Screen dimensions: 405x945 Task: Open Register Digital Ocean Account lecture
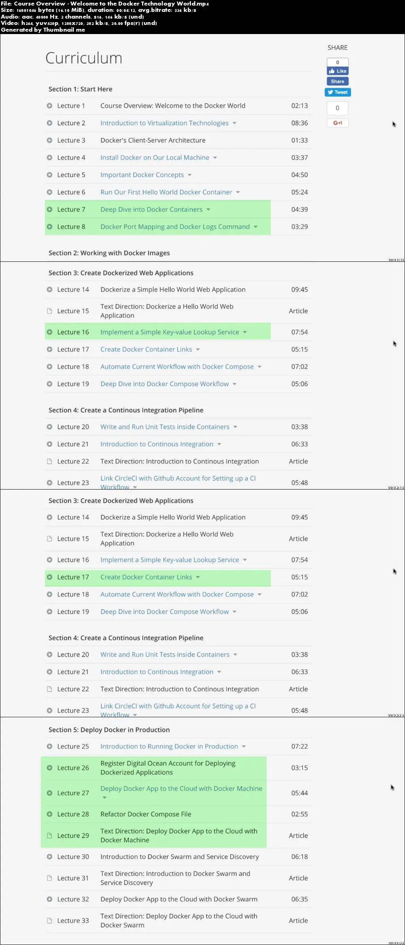coord(168,768)
